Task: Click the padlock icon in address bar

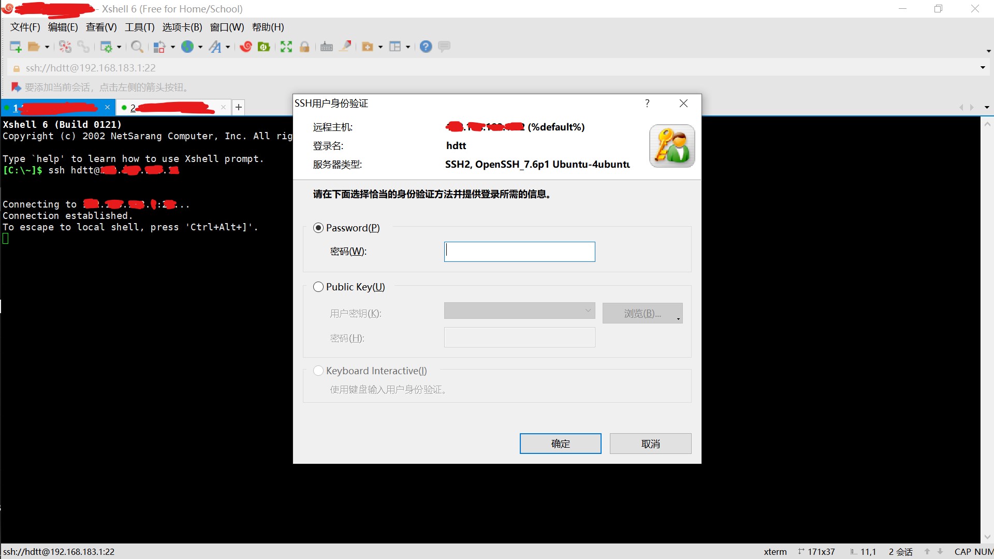Action: 17,68
